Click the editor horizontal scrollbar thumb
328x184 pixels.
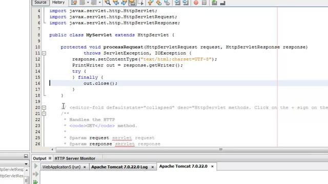tap(193, 149)
